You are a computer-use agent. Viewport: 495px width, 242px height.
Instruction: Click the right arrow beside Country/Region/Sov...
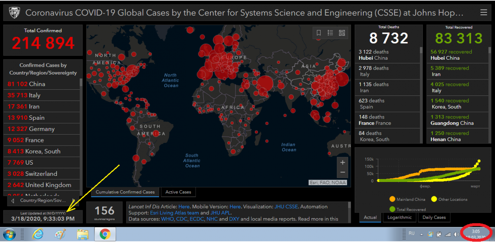(x=73, y=201)
